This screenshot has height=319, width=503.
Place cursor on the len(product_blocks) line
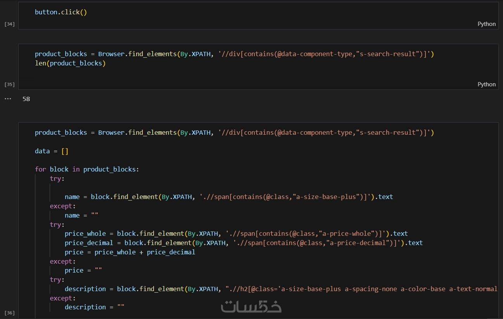point(70,63)
